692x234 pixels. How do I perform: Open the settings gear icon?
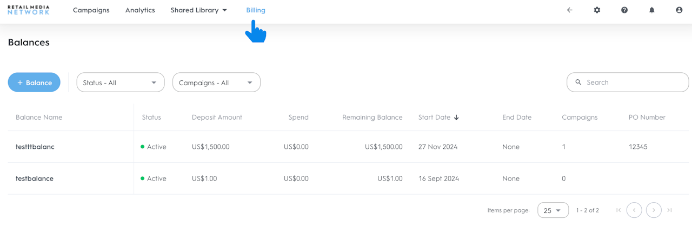[597, 10]
